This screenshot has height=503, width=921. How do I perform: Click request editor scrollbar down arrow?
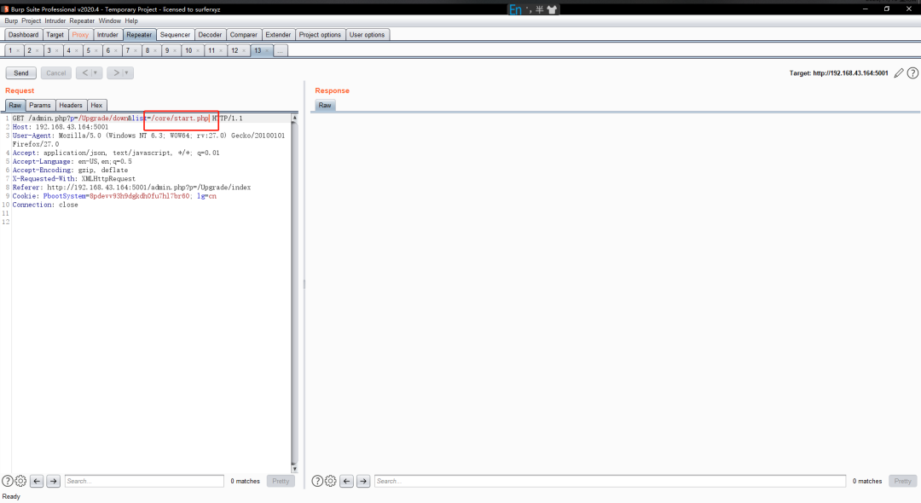[x=294, y=468]
